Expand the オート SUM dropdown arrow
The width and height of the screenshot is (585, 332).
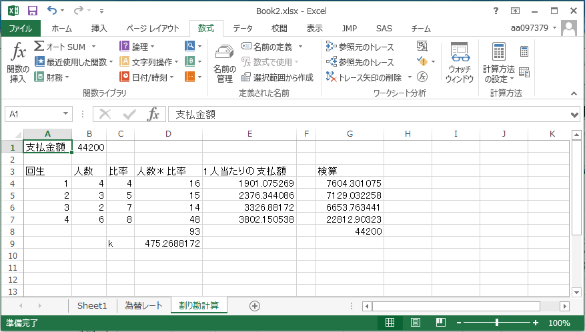[x=93, y=47]
